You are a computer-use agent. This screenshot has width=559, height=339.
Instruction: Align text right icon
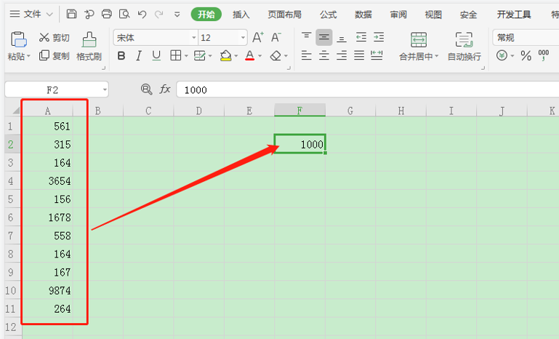(342, 55)
